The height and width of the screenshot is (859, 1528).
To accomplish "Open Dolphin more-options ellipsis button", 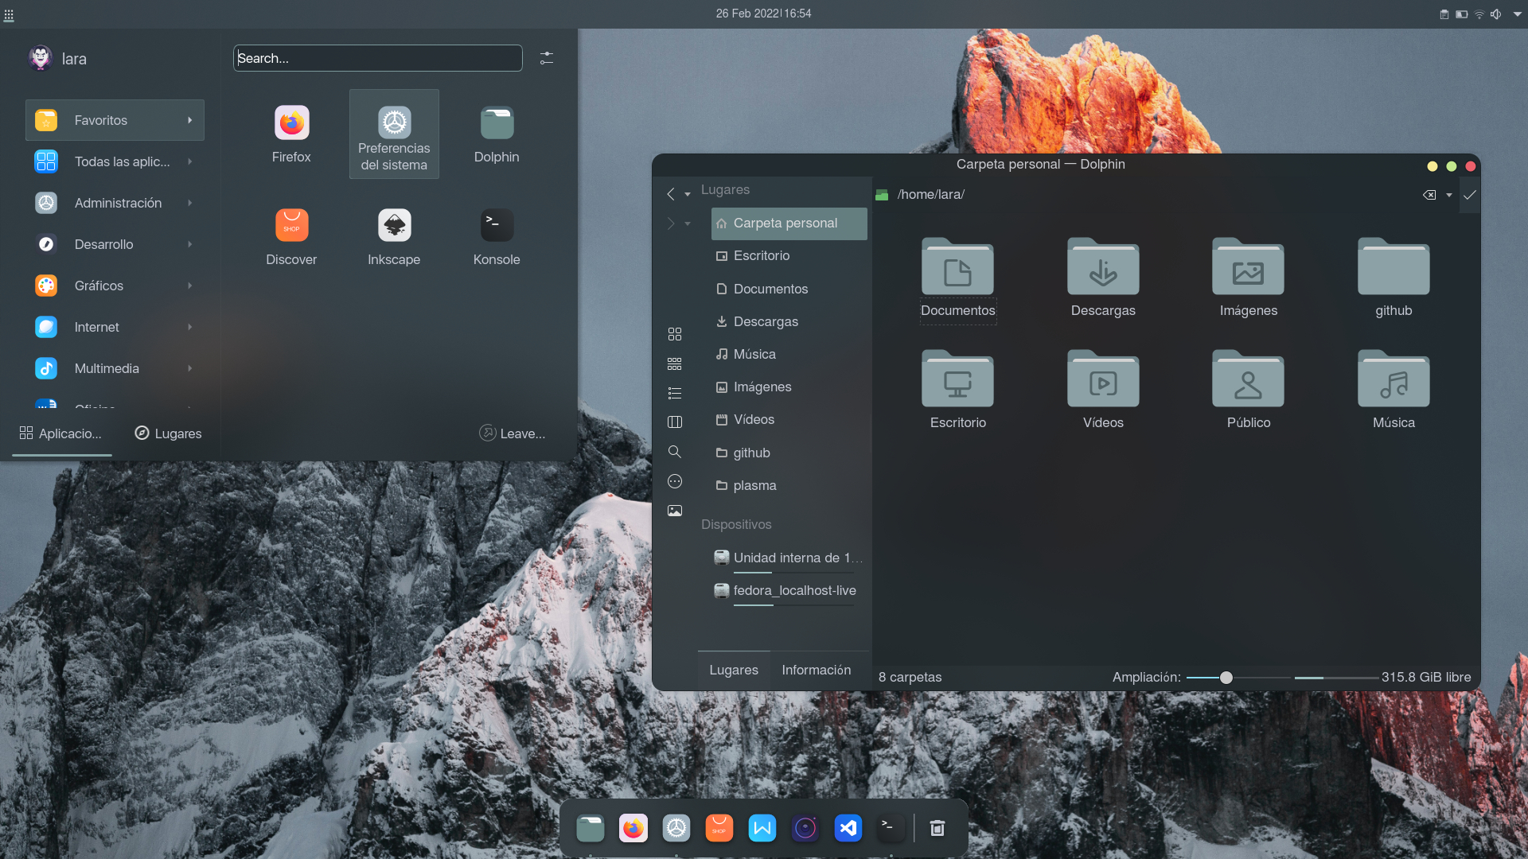I will pyautogui.click(x=675, y=481).
